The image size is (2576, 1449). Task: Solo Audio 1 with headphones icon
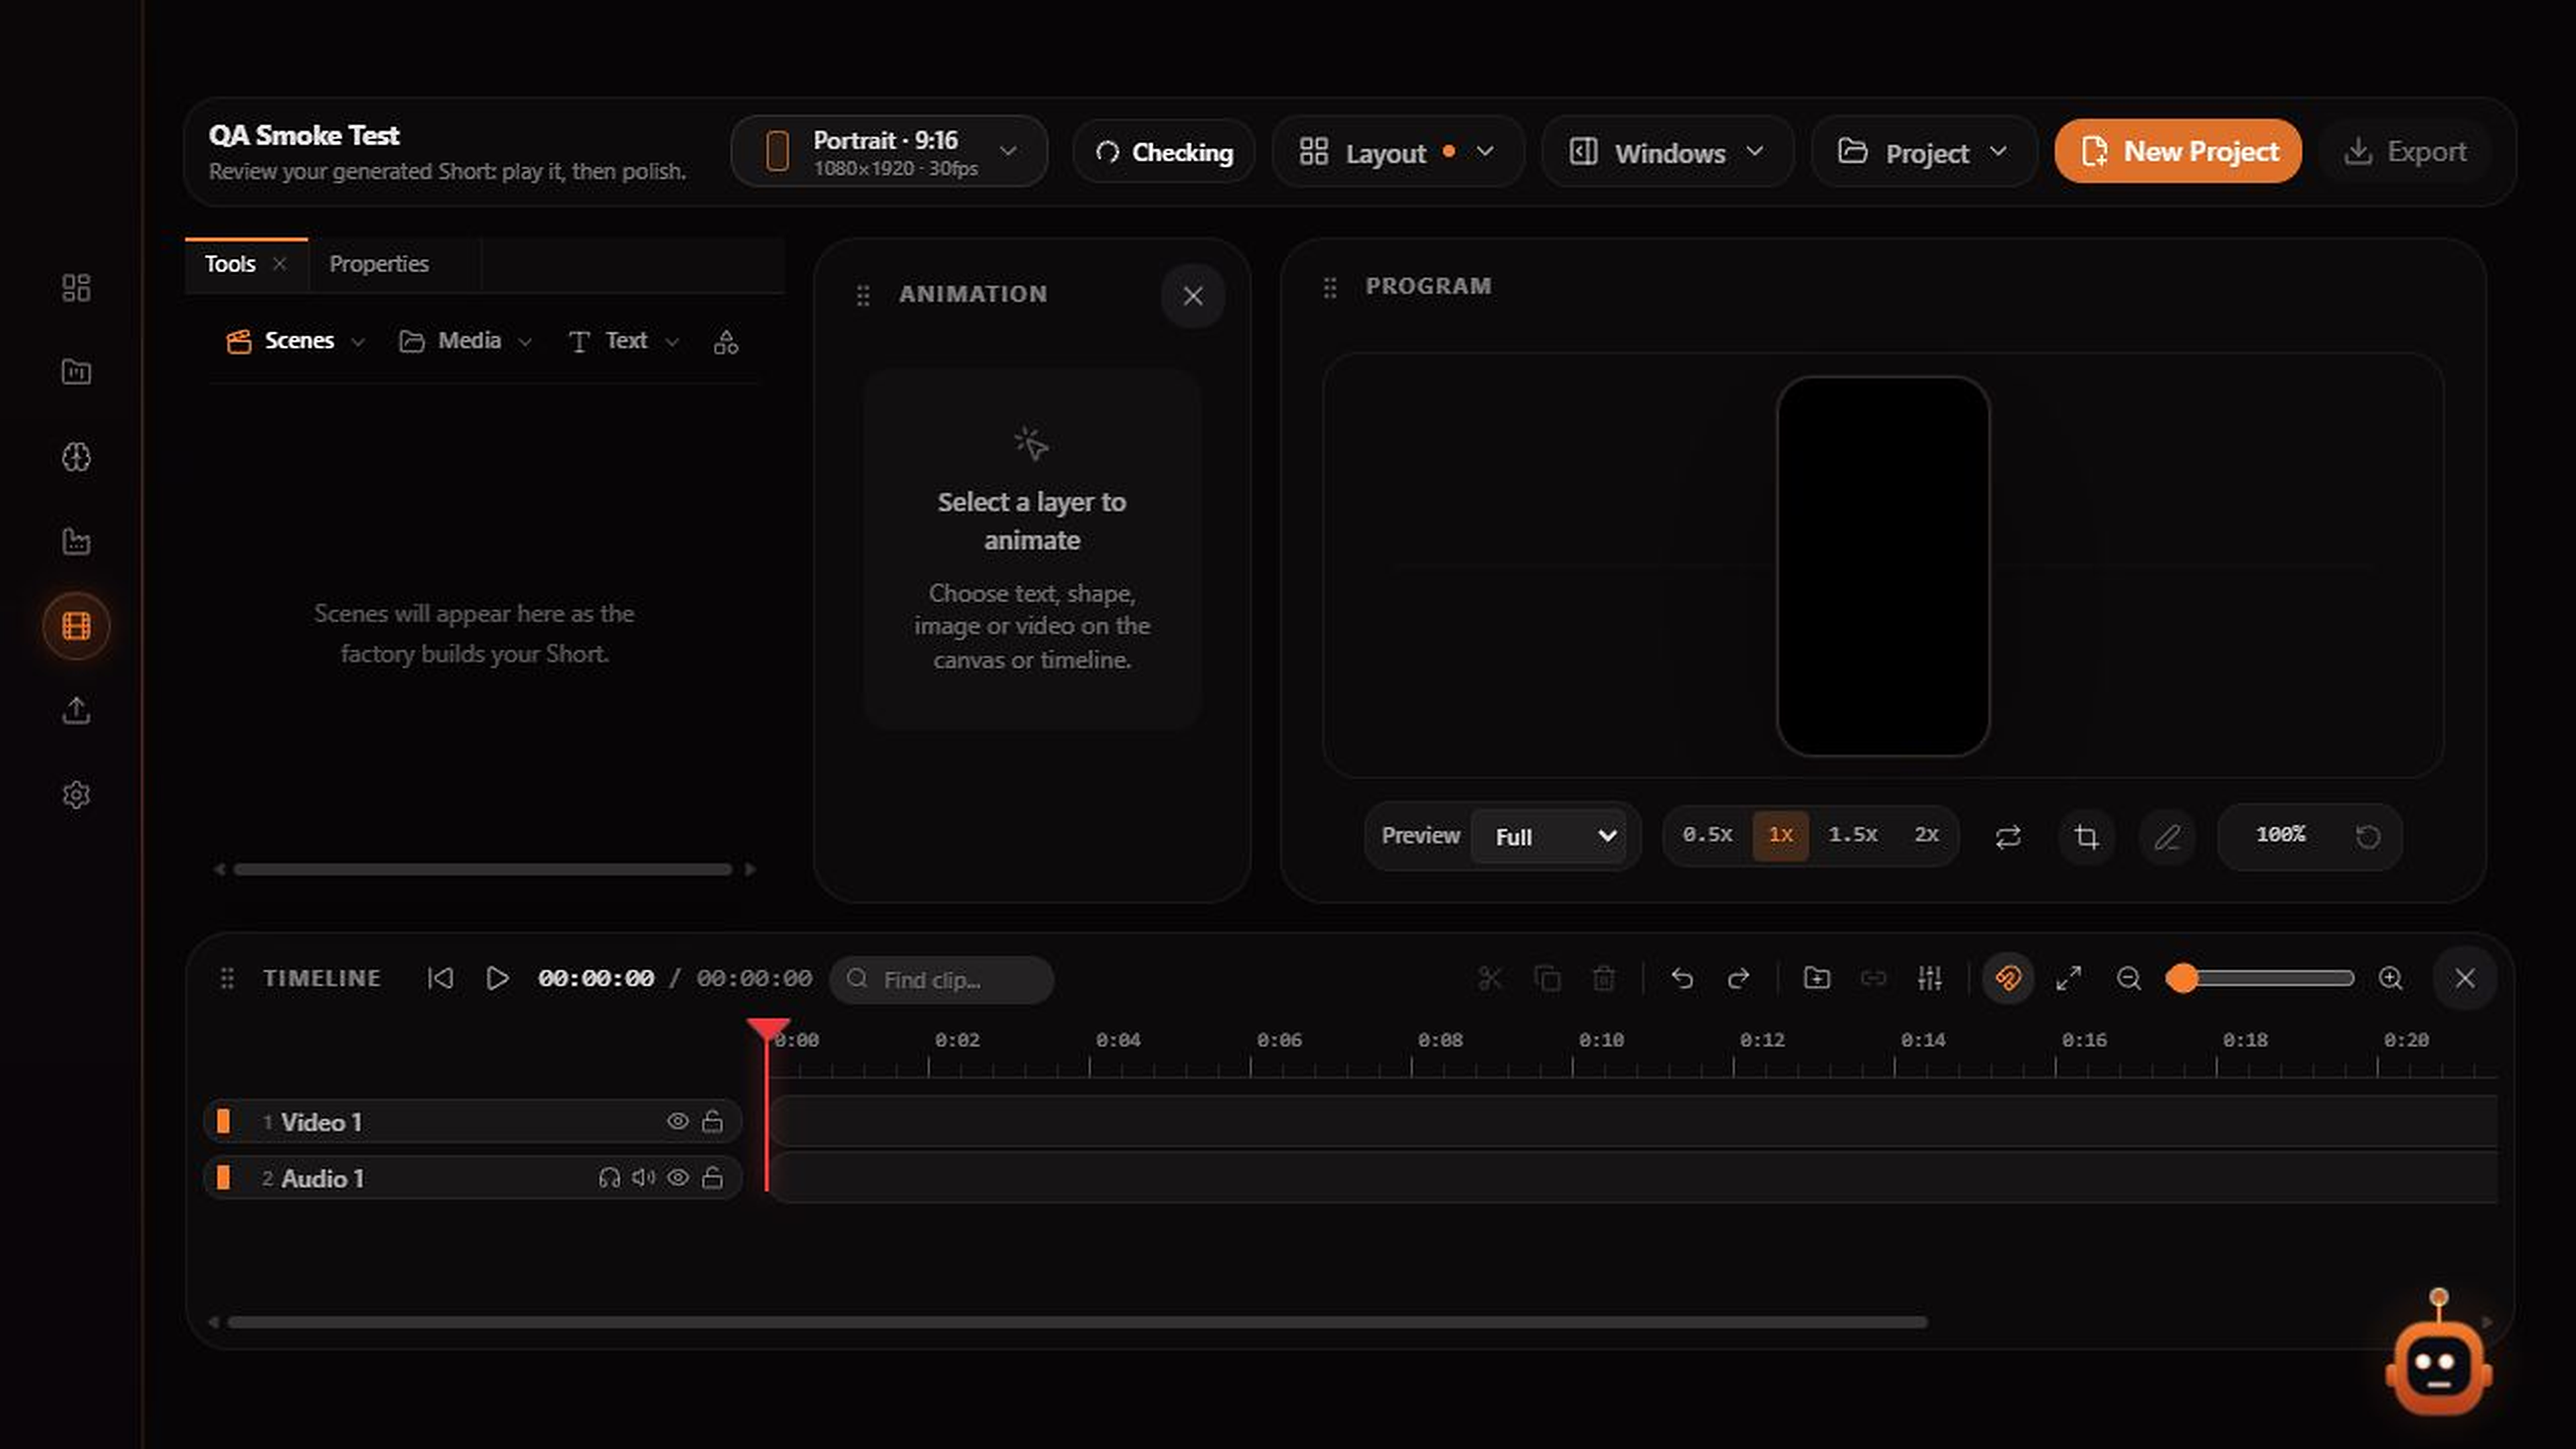[x=609, y=1177]
